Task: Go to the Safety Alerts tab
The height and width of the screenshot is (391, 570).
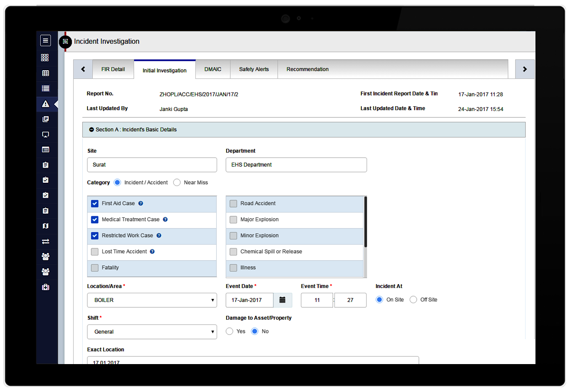Action: click(254, 69)
